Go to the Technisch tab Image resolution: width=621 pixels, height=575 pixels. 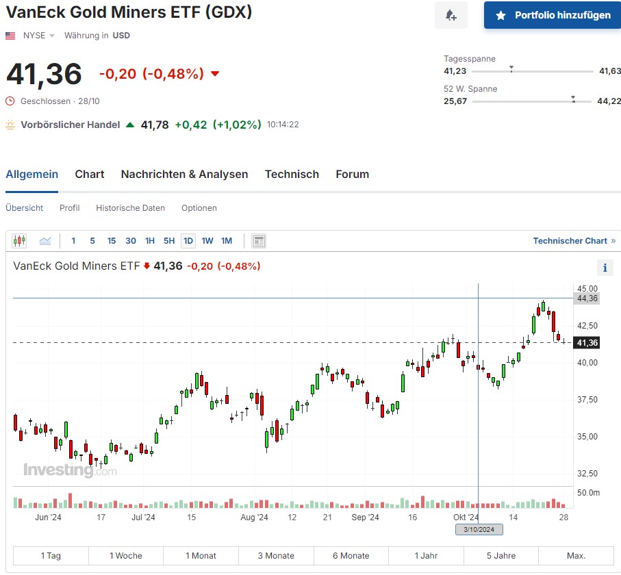point(292,175)
